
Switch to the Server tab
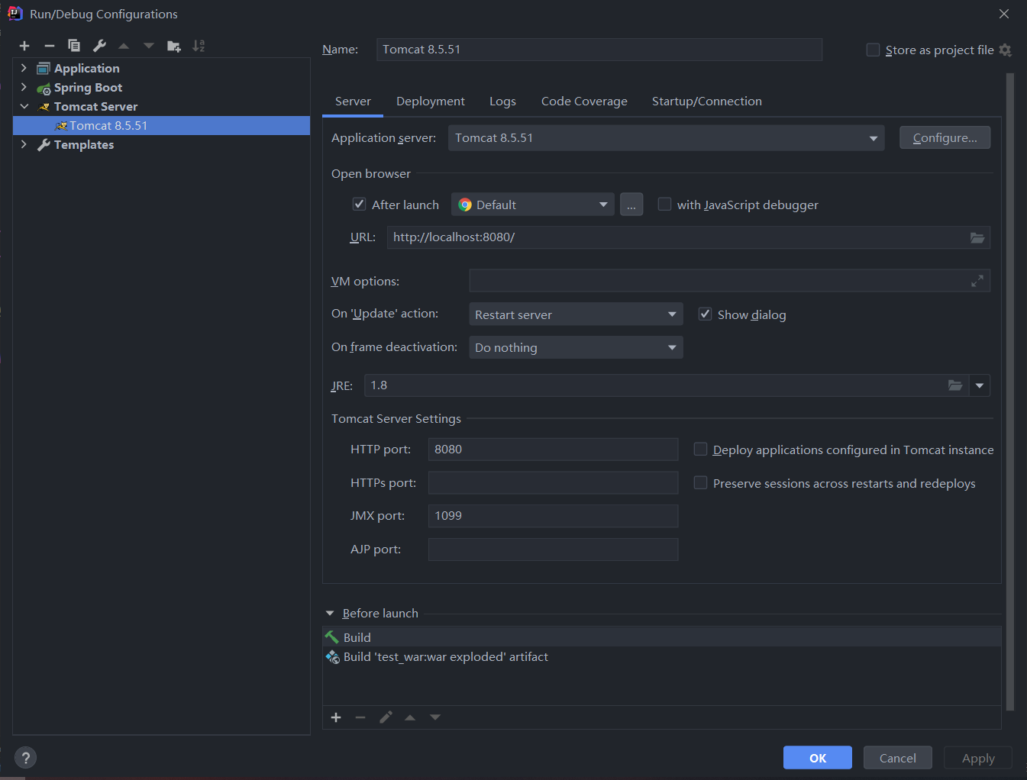tap(353, 102)
